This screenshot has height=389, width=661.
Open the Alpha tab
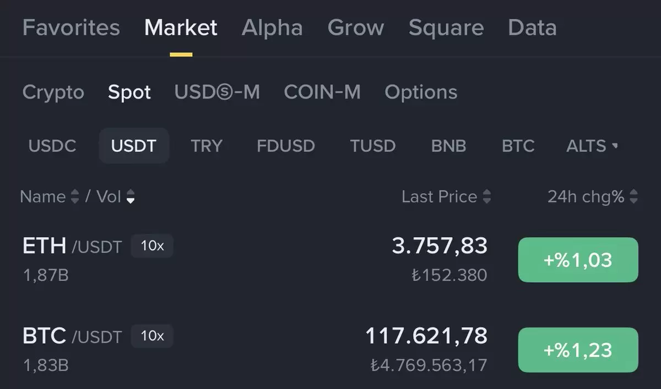(x=272, y=28)
